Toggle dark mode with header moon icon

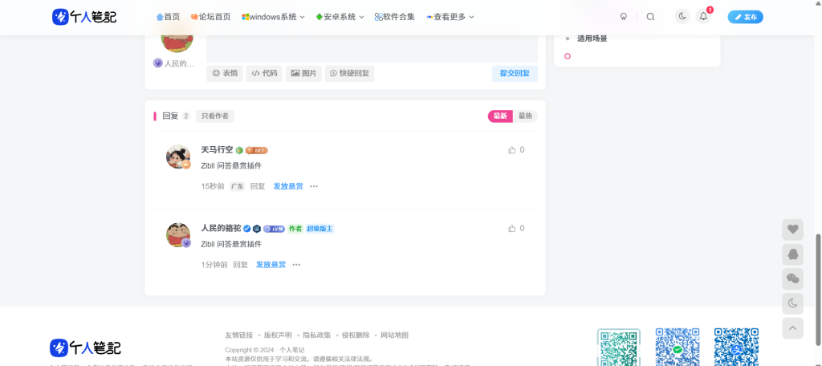point(682,17)
